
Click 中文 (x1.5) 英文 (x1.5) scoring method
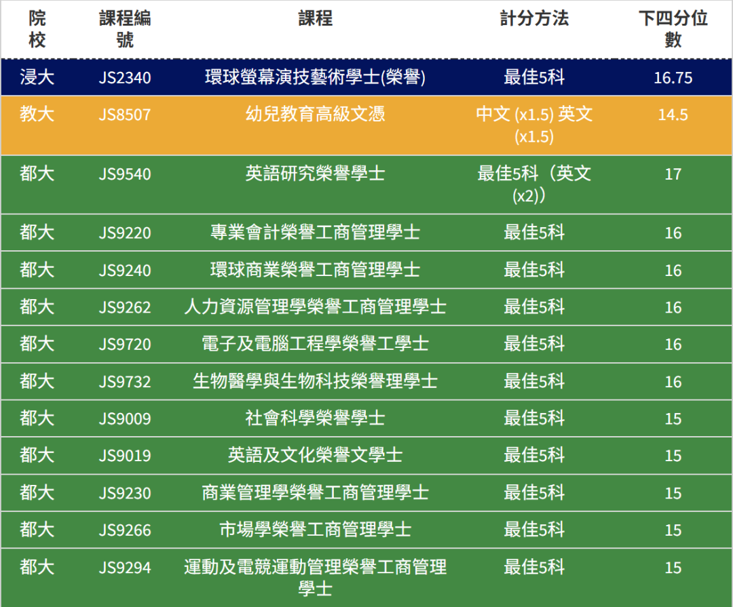[534, 125]
